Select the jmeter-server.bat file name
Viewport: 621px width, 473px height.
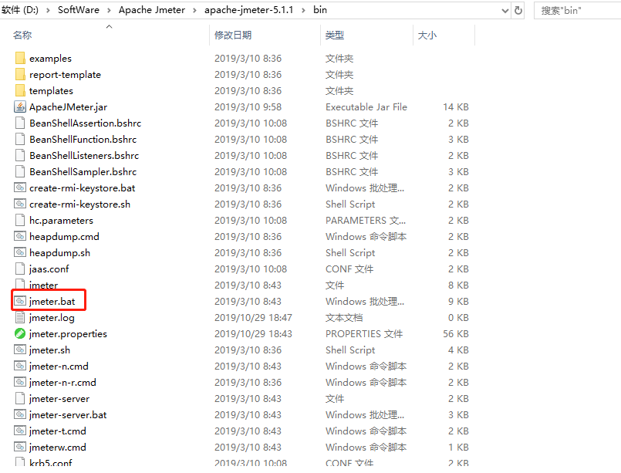coord(68,415)
